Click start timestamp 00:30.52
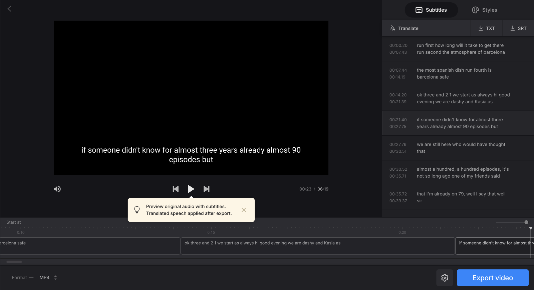The width and height of the screenshot is (534, 290). [x=398, y=169]
